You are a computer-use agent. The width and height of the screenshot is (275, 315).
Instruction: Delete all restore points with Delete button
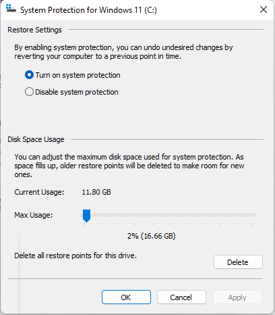[x=238, y=262]
